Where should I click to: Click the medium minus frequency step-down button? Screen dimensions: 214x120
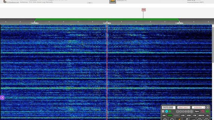181,111
